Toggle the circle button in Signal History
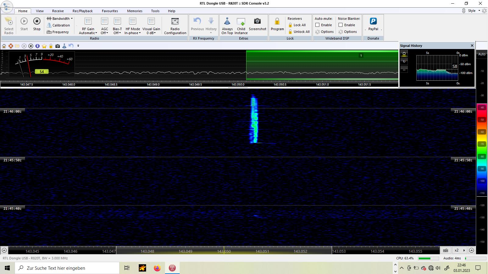Screen dimensions: 488x274 coord(404,54)
